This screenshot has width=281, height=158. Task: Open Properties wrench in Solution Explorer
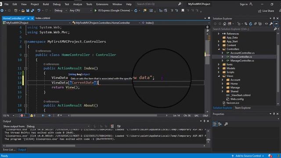[271, 24]
